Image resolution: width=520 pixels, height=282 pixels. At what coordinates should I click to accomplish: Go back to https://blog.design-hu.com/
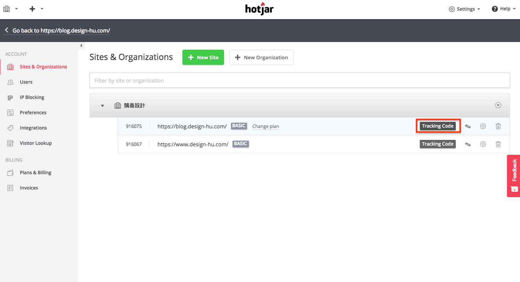tap(57, 31)
